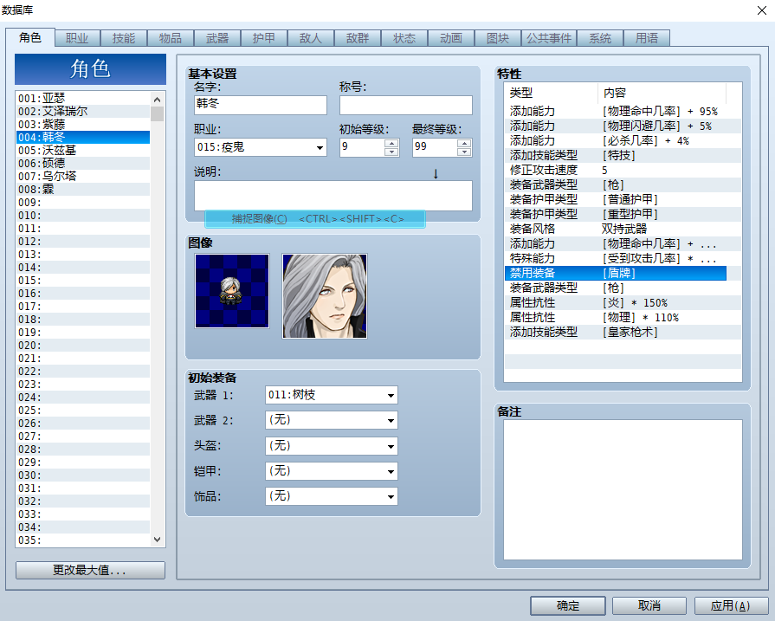Select the 装备护甲类型 [重型护甲] trait

(x=623, y=214)
